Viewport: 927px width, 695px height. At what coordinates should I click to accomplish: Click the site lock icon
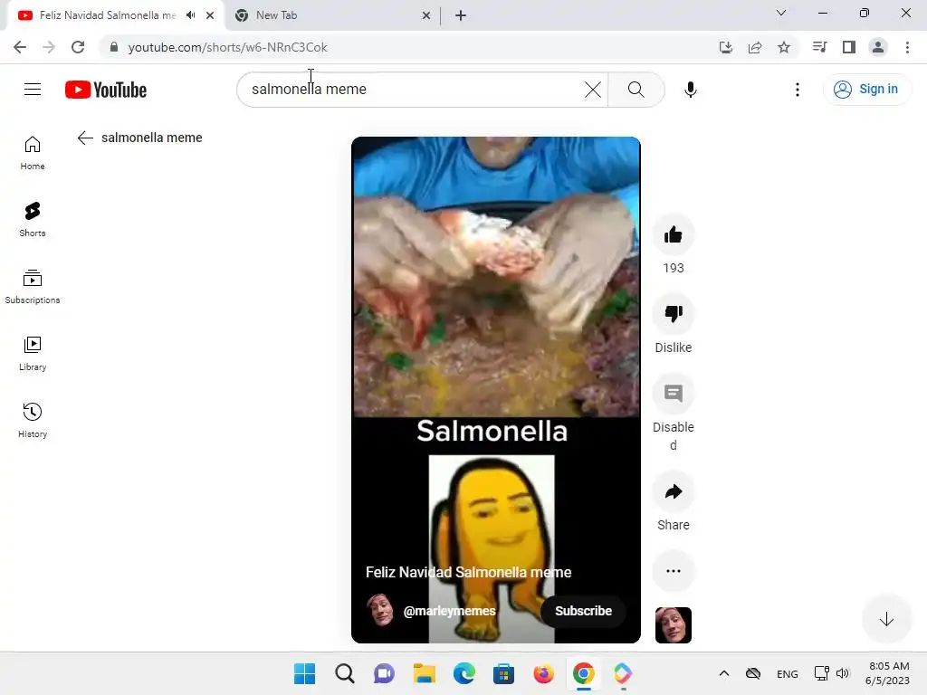click(114, 47)
